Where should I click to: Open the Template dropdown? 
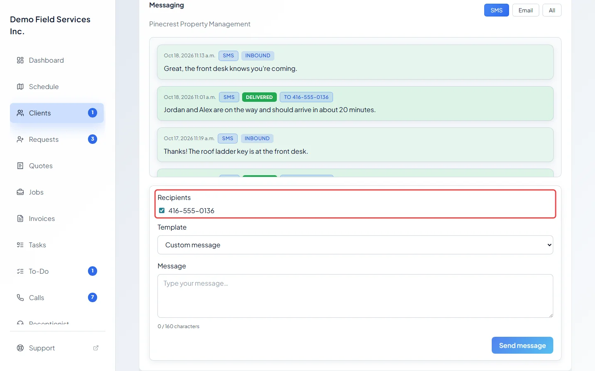(x=355, y=245)
